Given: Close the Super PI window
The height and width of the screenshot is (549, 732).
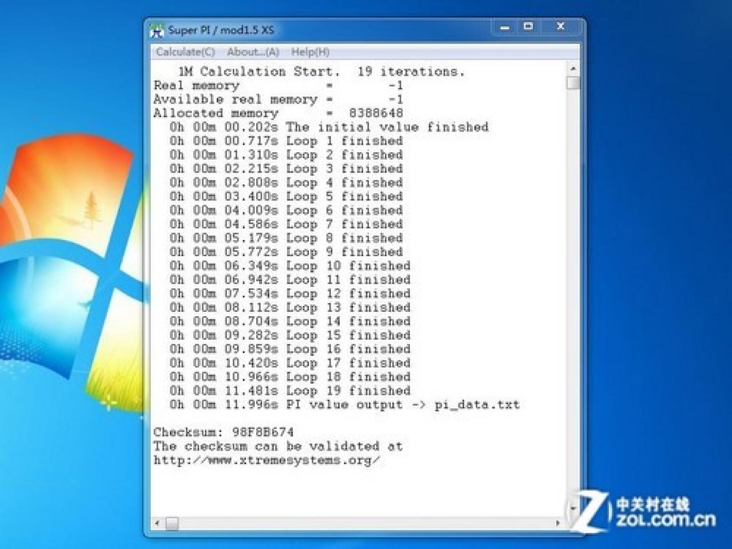Looking at the screenshot, I should pyautogui.click(x=561, y=27).
